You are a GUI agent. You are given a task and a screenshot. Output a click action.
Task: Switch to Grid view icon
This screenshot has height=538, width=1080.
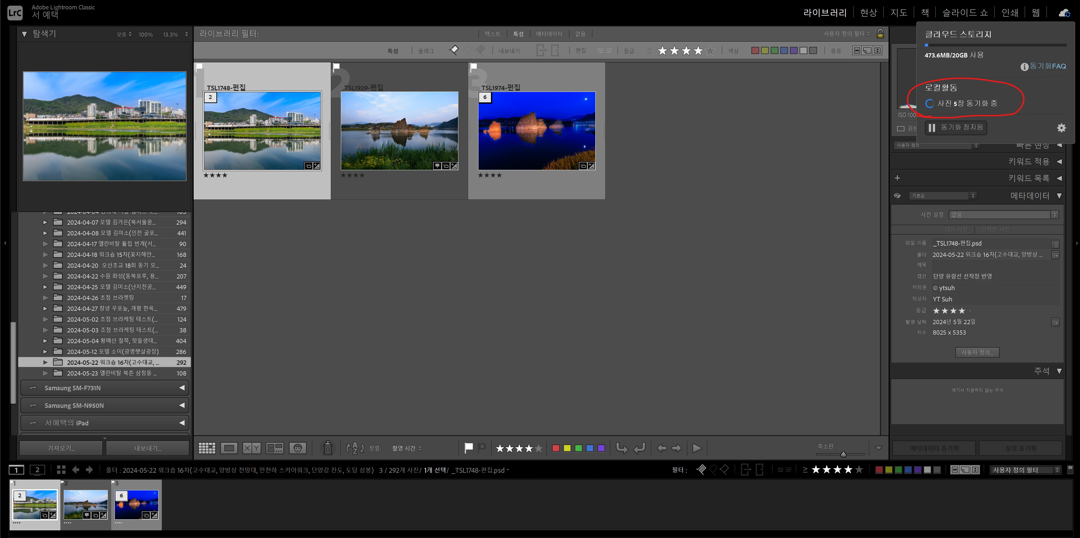coord(207,448)
